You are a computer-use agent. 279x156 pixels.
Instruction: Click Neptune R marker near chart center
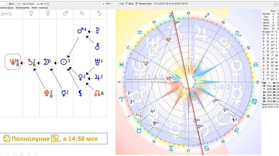pos(169,78)
